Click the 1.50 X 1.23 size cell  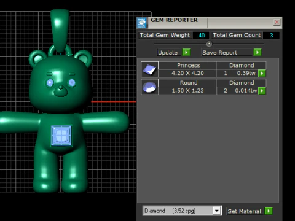[x=187, y=90]
